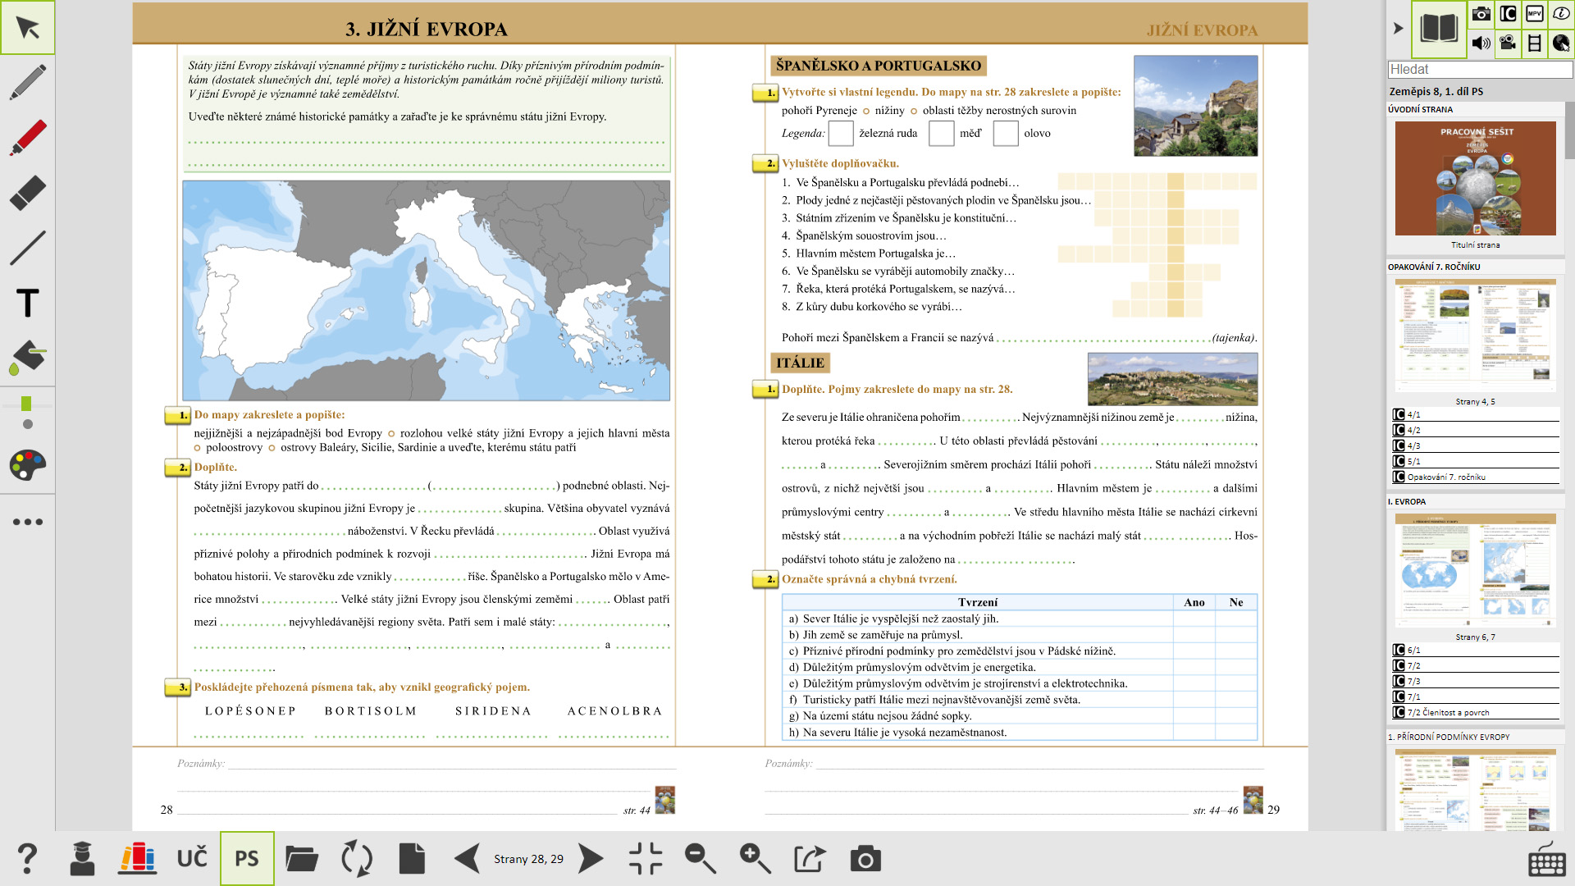Image resolution: width=1575 pixels, height=886 pixels.
Task: Select 1. PŘÍRODNÍ PODMÍNKY EVROPY heading
Action: 1449,737
